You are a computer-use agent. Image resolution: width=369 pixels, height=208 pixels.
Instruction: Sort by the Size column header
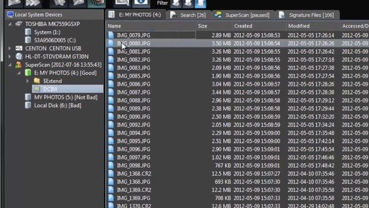click(x=214, y=26)
